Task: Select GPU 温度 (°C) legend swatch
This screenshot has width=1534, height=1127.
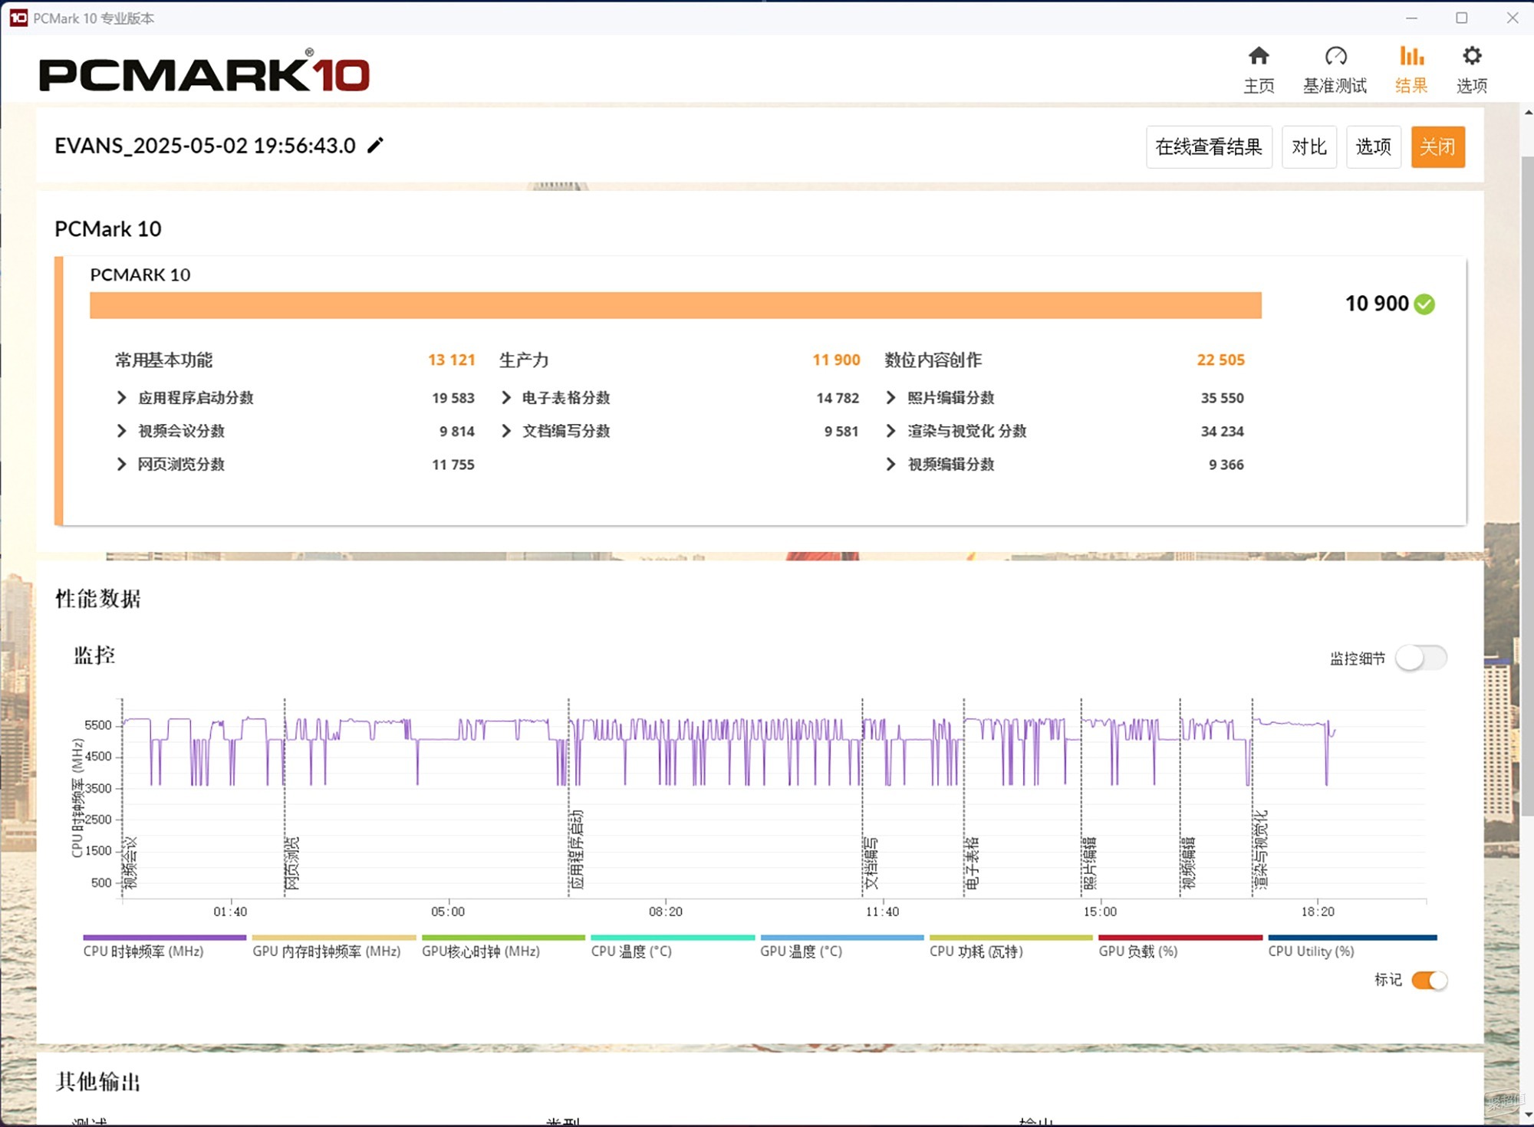Action: pos(842,938)
